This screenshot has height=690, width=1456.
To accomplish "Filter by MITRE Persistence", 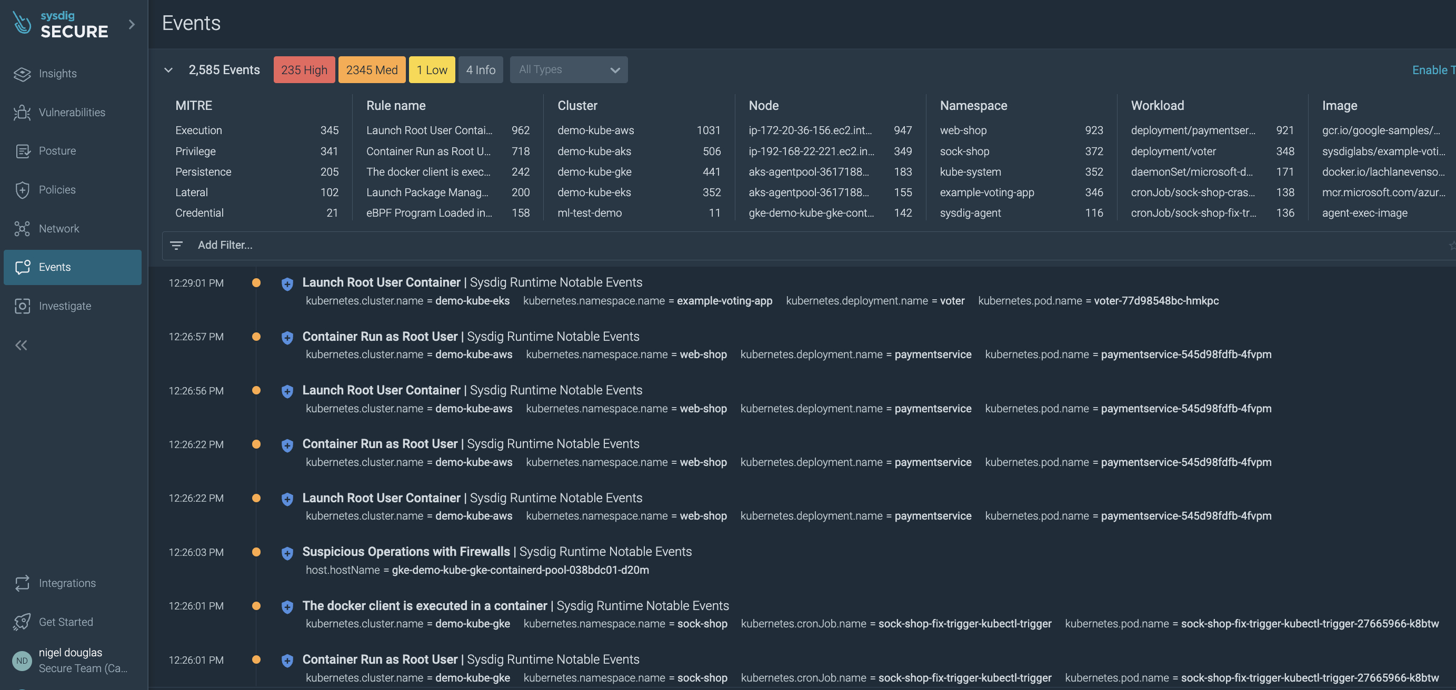I will pos(256,171).
